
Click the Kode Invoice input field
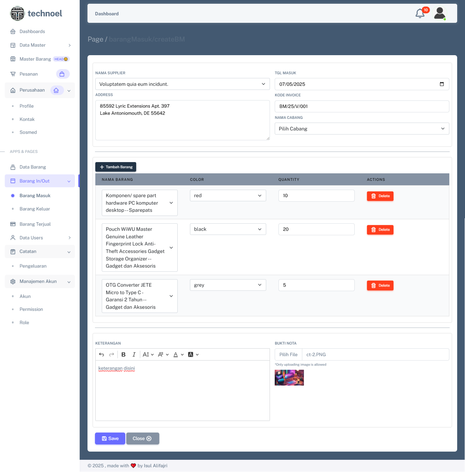pyautogui.click(x=362, y=106)
